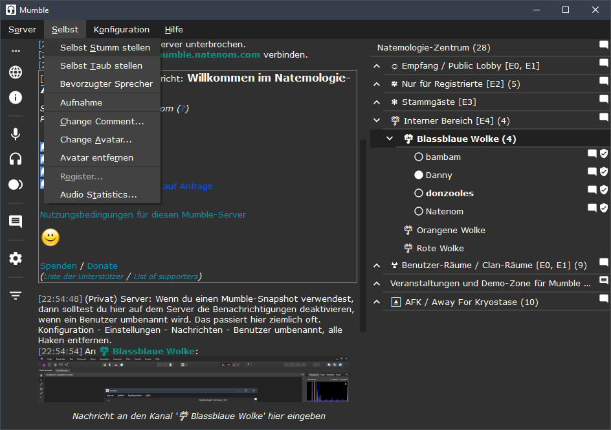Open the toolbar overflow dots button
This screenshot has height=430, width=611.
point(16,51)
